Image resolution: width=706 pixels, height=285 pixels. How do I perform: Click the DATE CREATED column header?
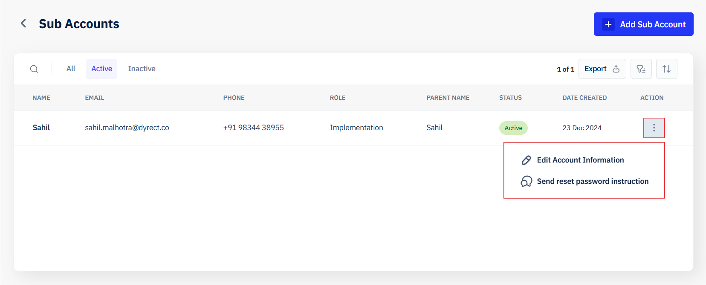[x=584, y=98]
